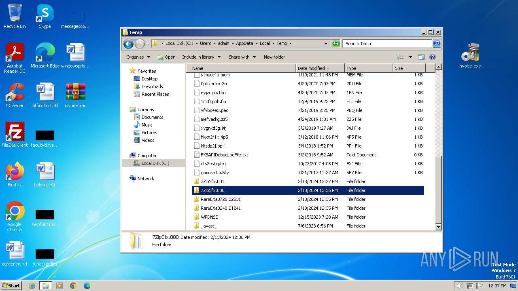Open the Organize dropdown menu
518x291 pixels.
138,57
